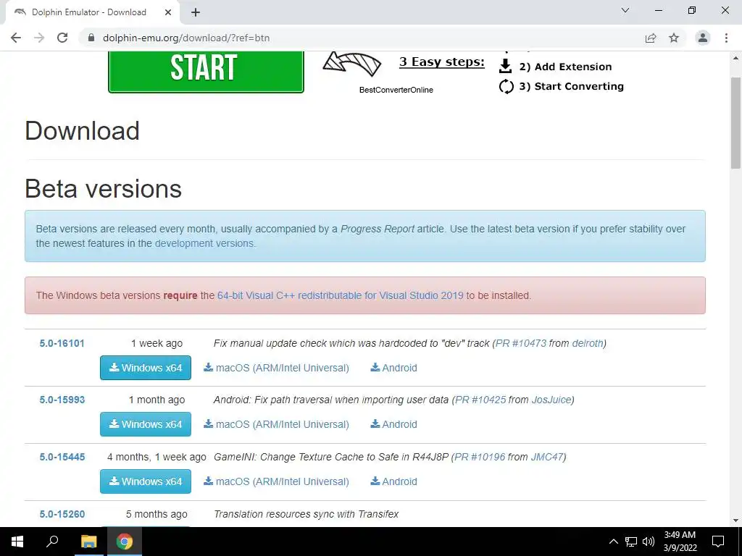Open the Chrome profile avatar

point(703,38)
